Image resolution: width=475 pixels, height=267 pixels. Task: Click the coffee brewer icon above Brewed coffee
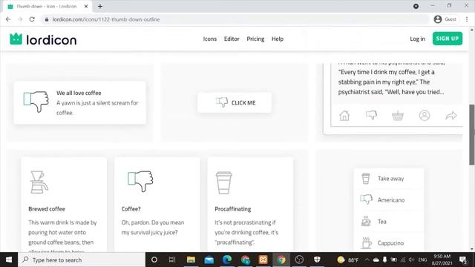click(x=39, y=182)
